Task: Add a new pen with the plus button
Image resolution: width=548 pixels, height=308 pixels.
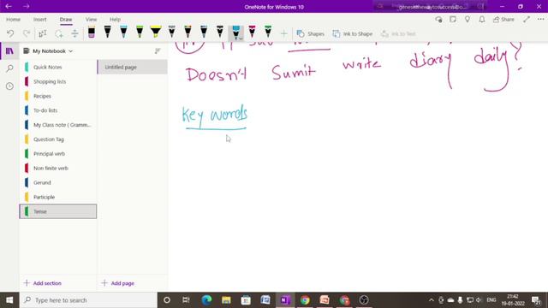Action: (283, 33)
